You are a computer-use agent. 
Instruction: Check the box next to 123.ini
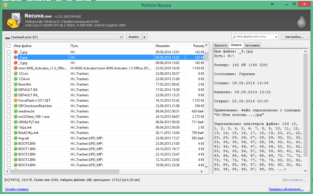(9, 74)
